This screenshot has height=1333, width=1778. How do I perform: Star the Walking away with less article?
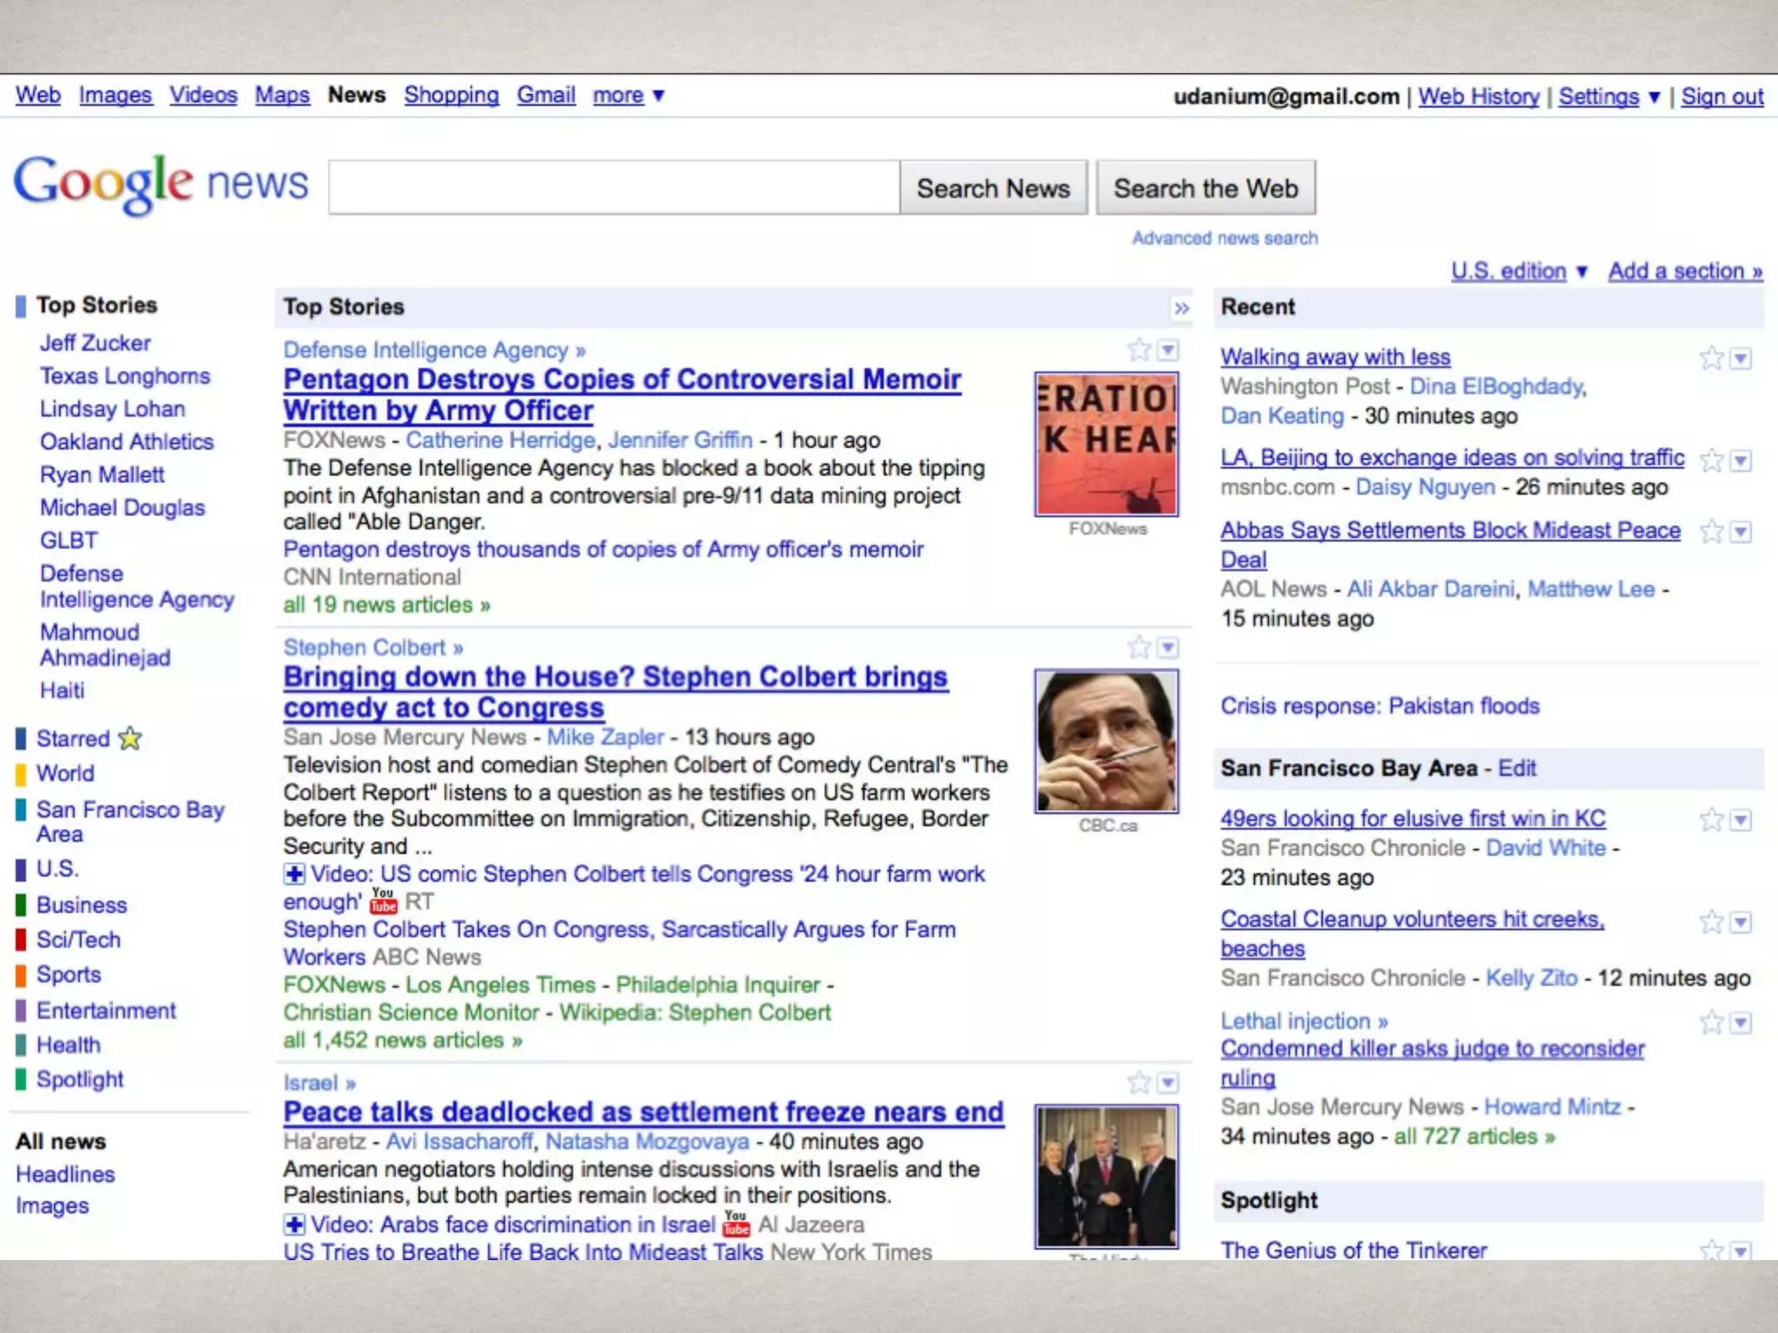(x=1711, y=358)
